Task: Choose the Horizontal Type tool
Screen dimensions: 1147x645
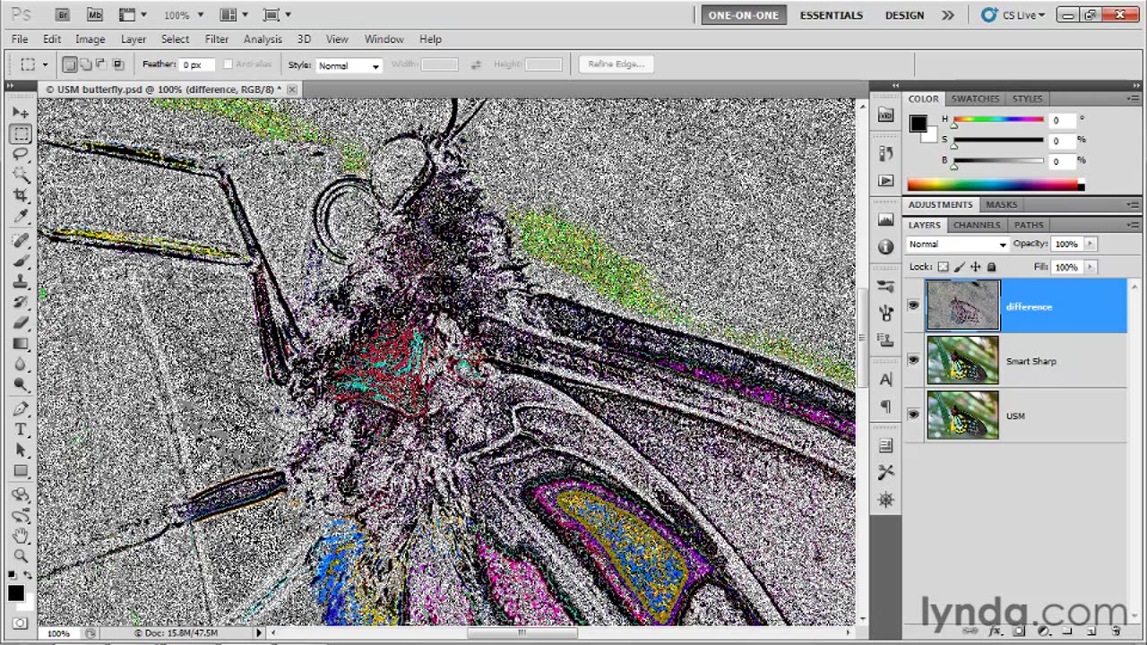Action: (x=21, y=429)
